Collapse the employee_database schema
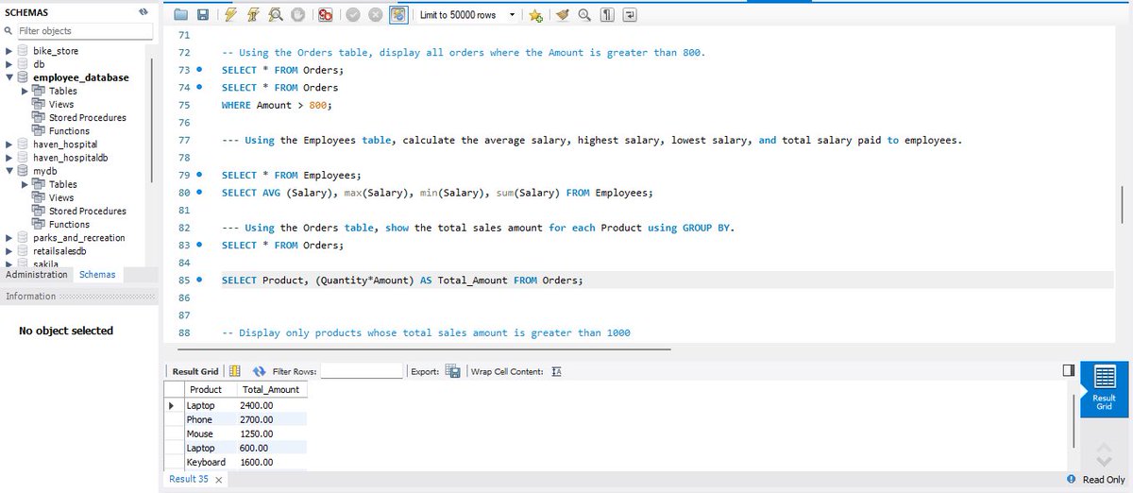This screenshot has width=1133, height=493. [9, 77]
